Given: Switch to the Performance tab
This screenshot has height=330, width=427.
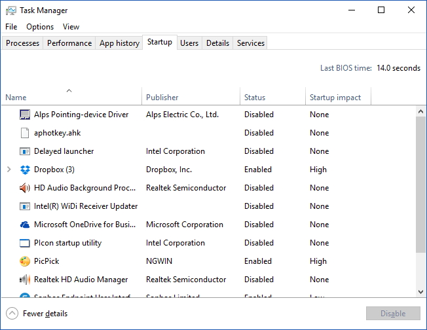Looking at the screenshot, I should pyautogui.click(x=69, y=43).
